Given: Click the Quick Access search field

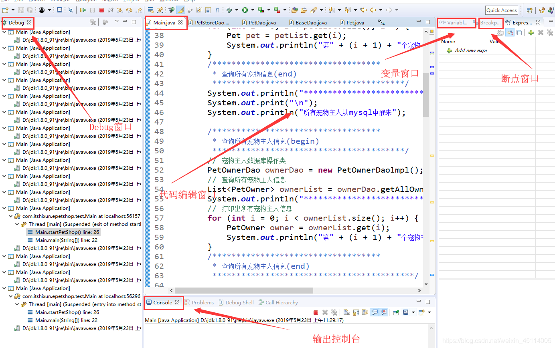Looking at the screenshot, I should pyautogui.click(x=502, y=10).
